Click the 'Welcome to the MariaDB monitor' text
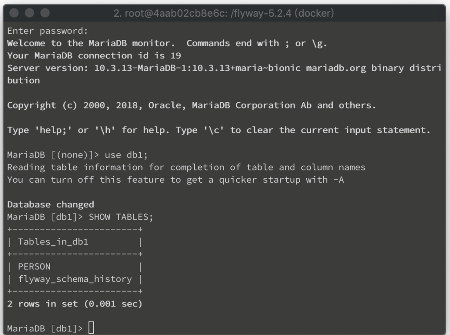This screenshot has height=335, width=450. click(x=91, y=43)
